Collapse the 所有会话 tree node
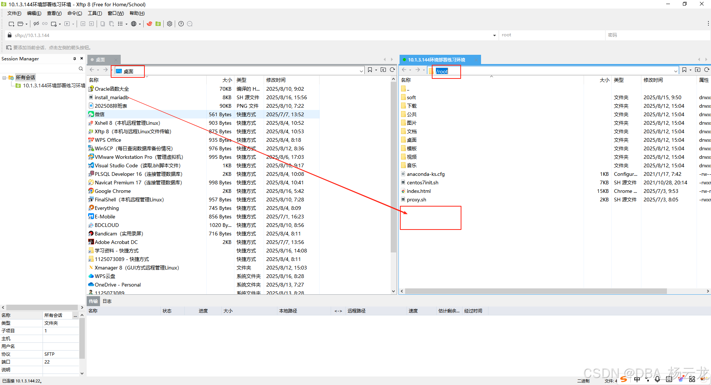Viewport: 711px width, 385px height. point(4,78)
